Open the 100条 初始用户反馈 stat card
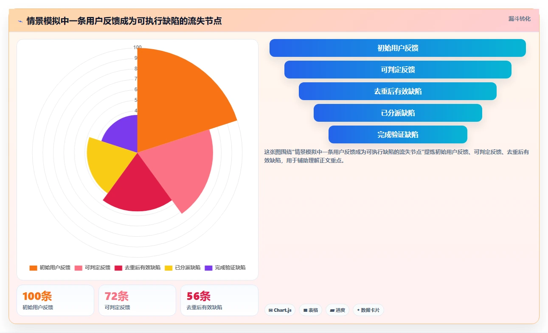This screenshot has height=333, width=548. (x=55, y=300)
